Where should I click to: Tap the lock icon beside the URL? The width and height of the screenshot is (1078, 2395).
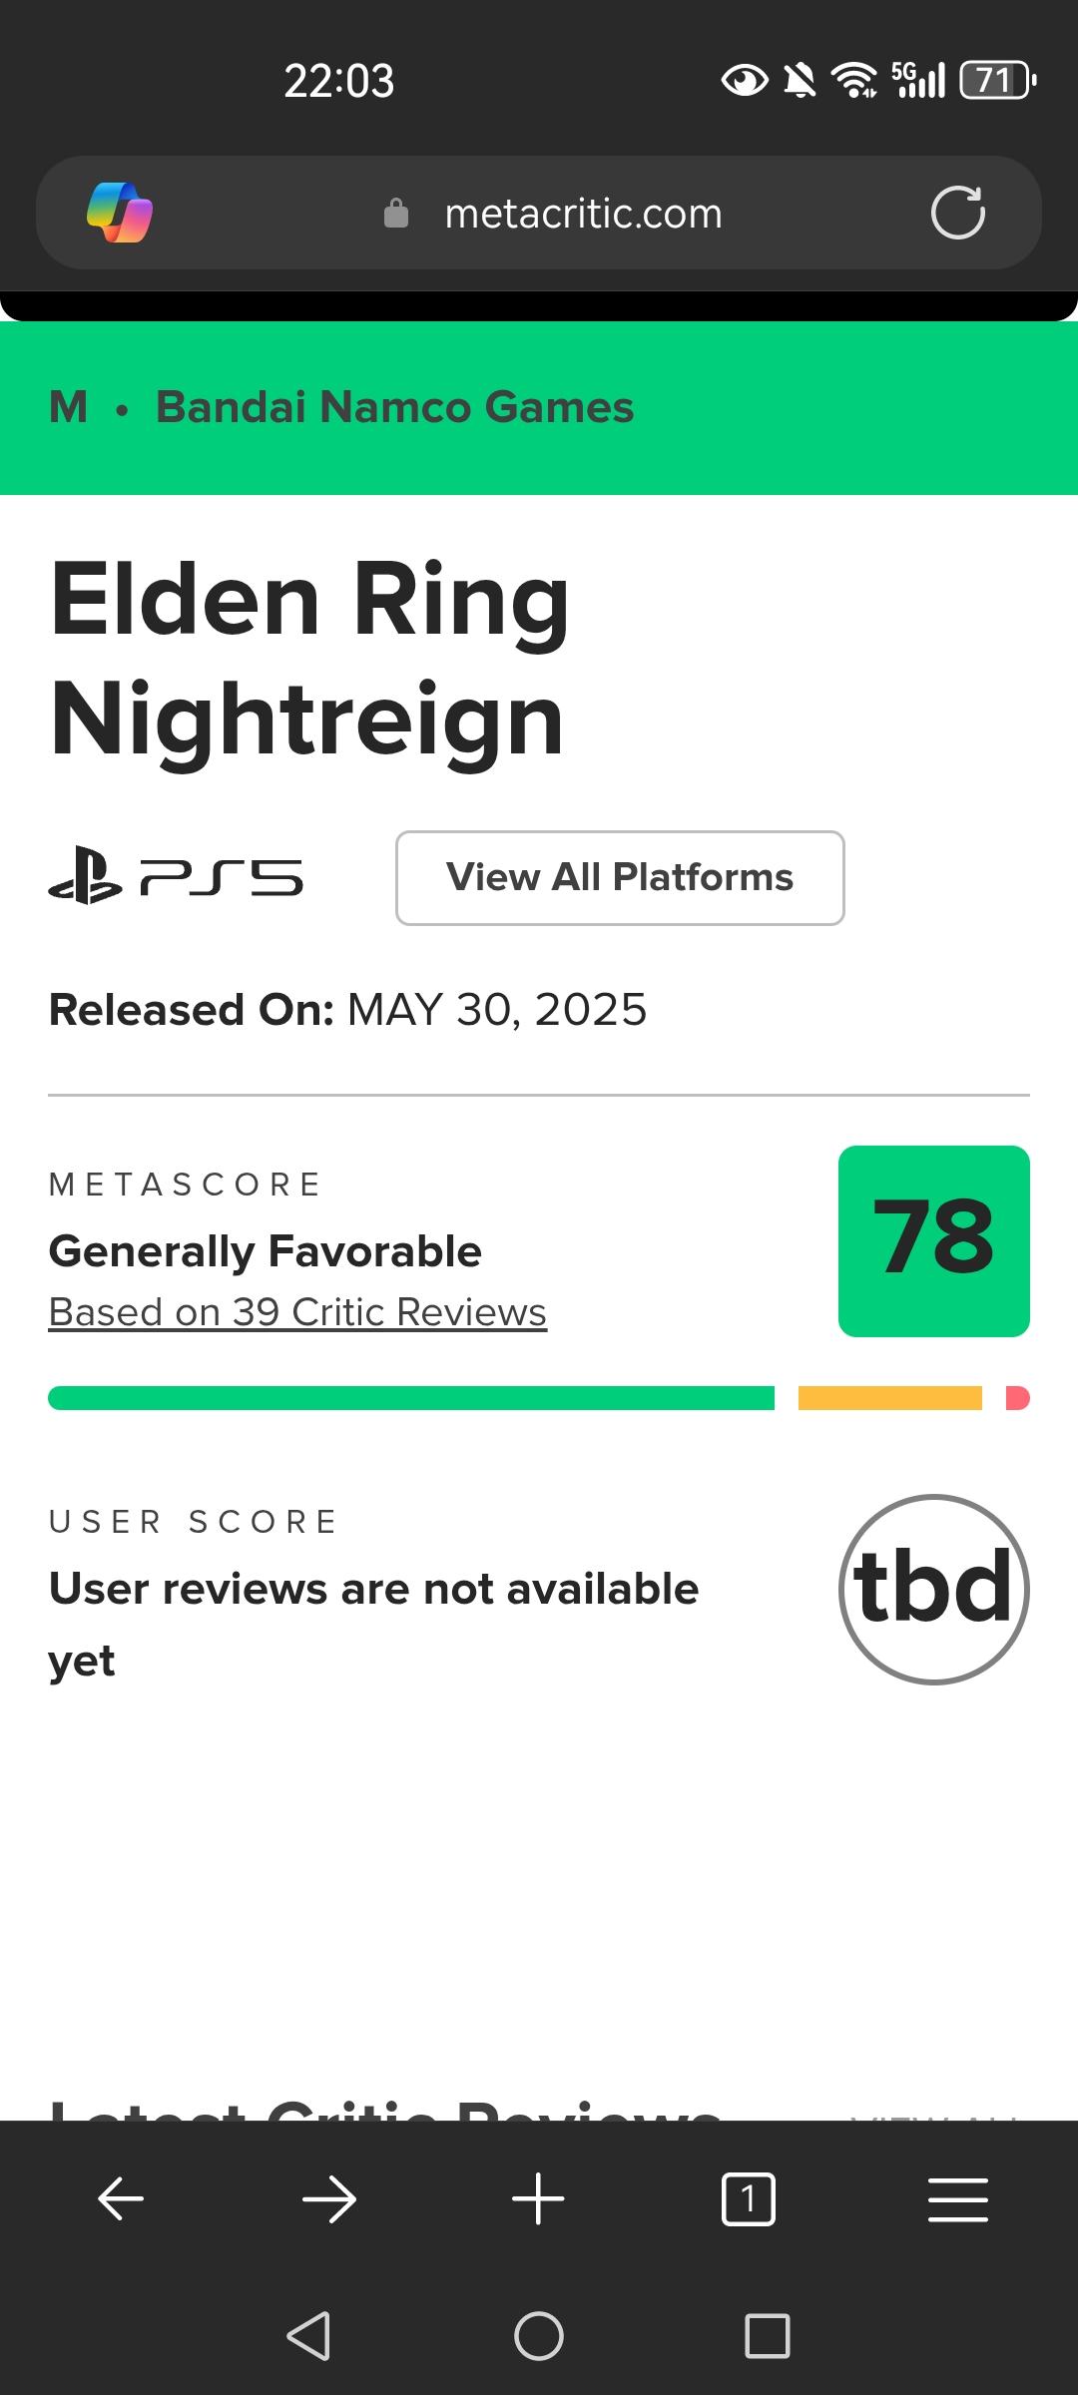[x=396, y=214]
